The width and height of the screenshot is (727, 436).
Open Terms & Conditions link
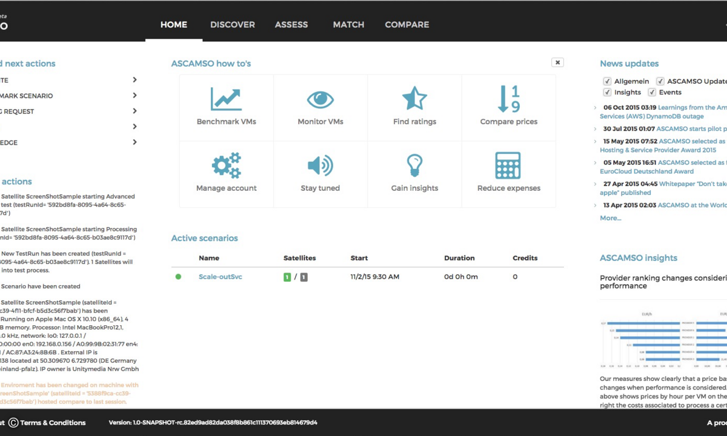tap(53, 423)
